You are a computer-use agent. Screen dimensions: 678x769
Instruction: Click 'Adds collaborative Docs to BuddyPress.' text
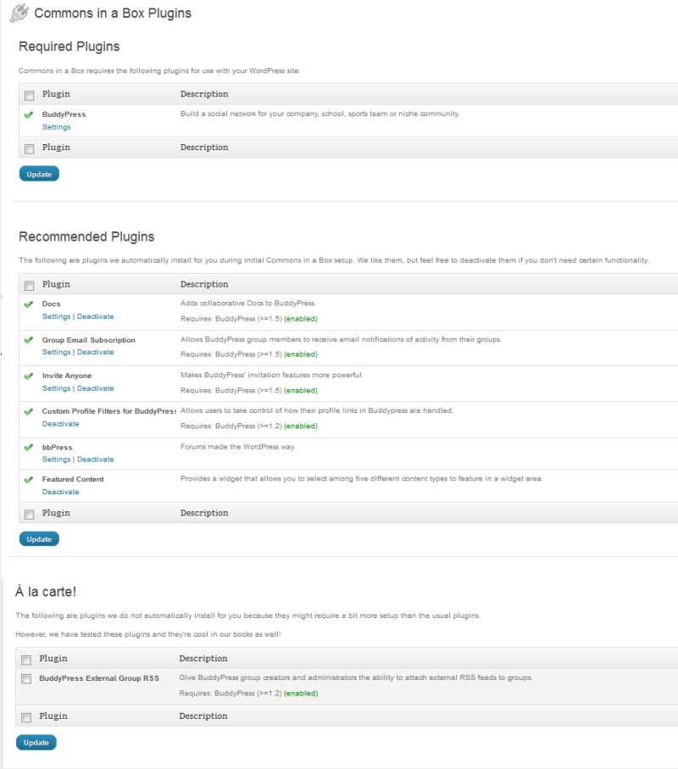(x=248, y=303)
